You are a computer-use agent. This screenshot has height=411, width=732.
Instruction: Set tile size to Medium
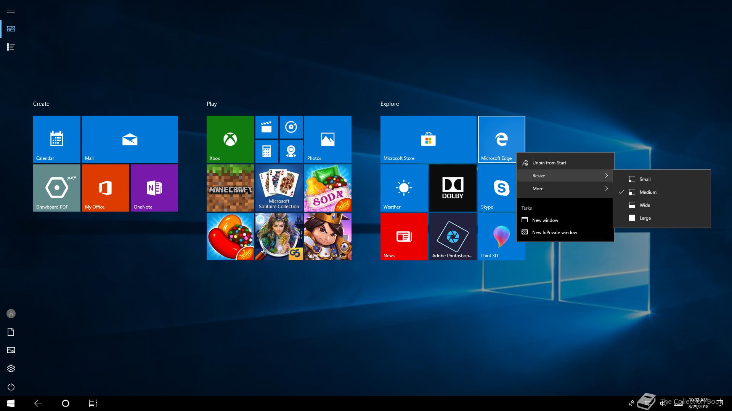tap(662, 192)
